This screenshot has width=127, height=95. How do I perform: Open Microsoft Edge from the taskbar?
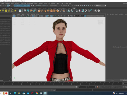(15, 93)
